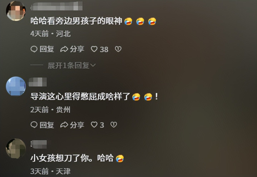257x177 pixels.
Task: Click the 贵州 commenter's blurred username
Action: click(38, 82)
